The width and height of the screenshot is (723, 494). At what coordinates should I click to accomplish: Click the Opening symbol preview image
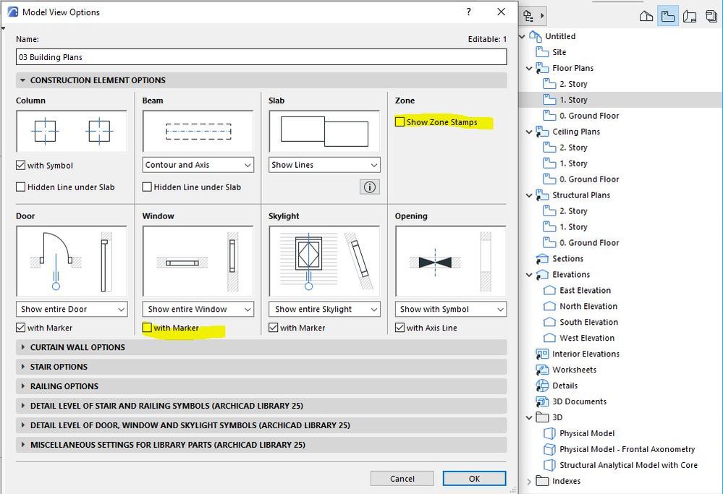(450, 261)
